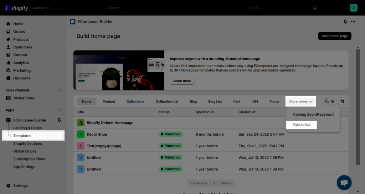Open App Settings in sidebar
Viewport: 365px width, 194px height.
pyautogui.click(x=24, y=167)
